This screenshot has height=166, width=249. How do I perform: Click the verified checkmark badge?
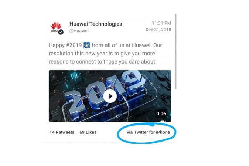tap(61, 32)
